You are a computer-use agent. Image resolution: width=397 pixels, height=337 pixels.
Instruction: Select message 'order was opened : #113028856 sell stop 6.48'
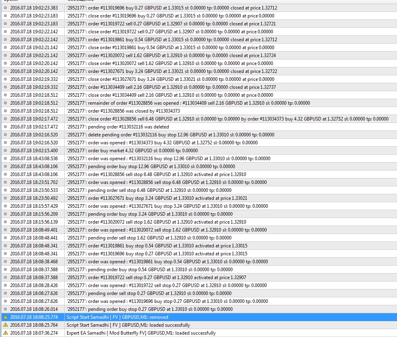coord(167,182)
